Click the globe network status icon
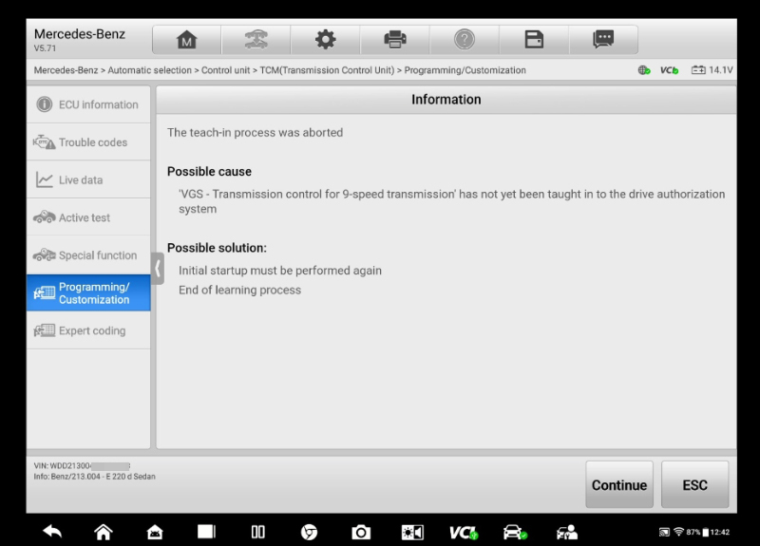The width and height of the screenshot is (760, 546). (644, 70)
